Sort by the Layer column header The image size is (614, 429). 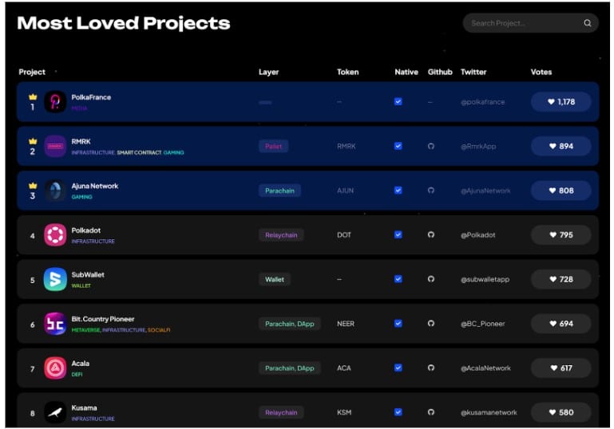[268, 73]
